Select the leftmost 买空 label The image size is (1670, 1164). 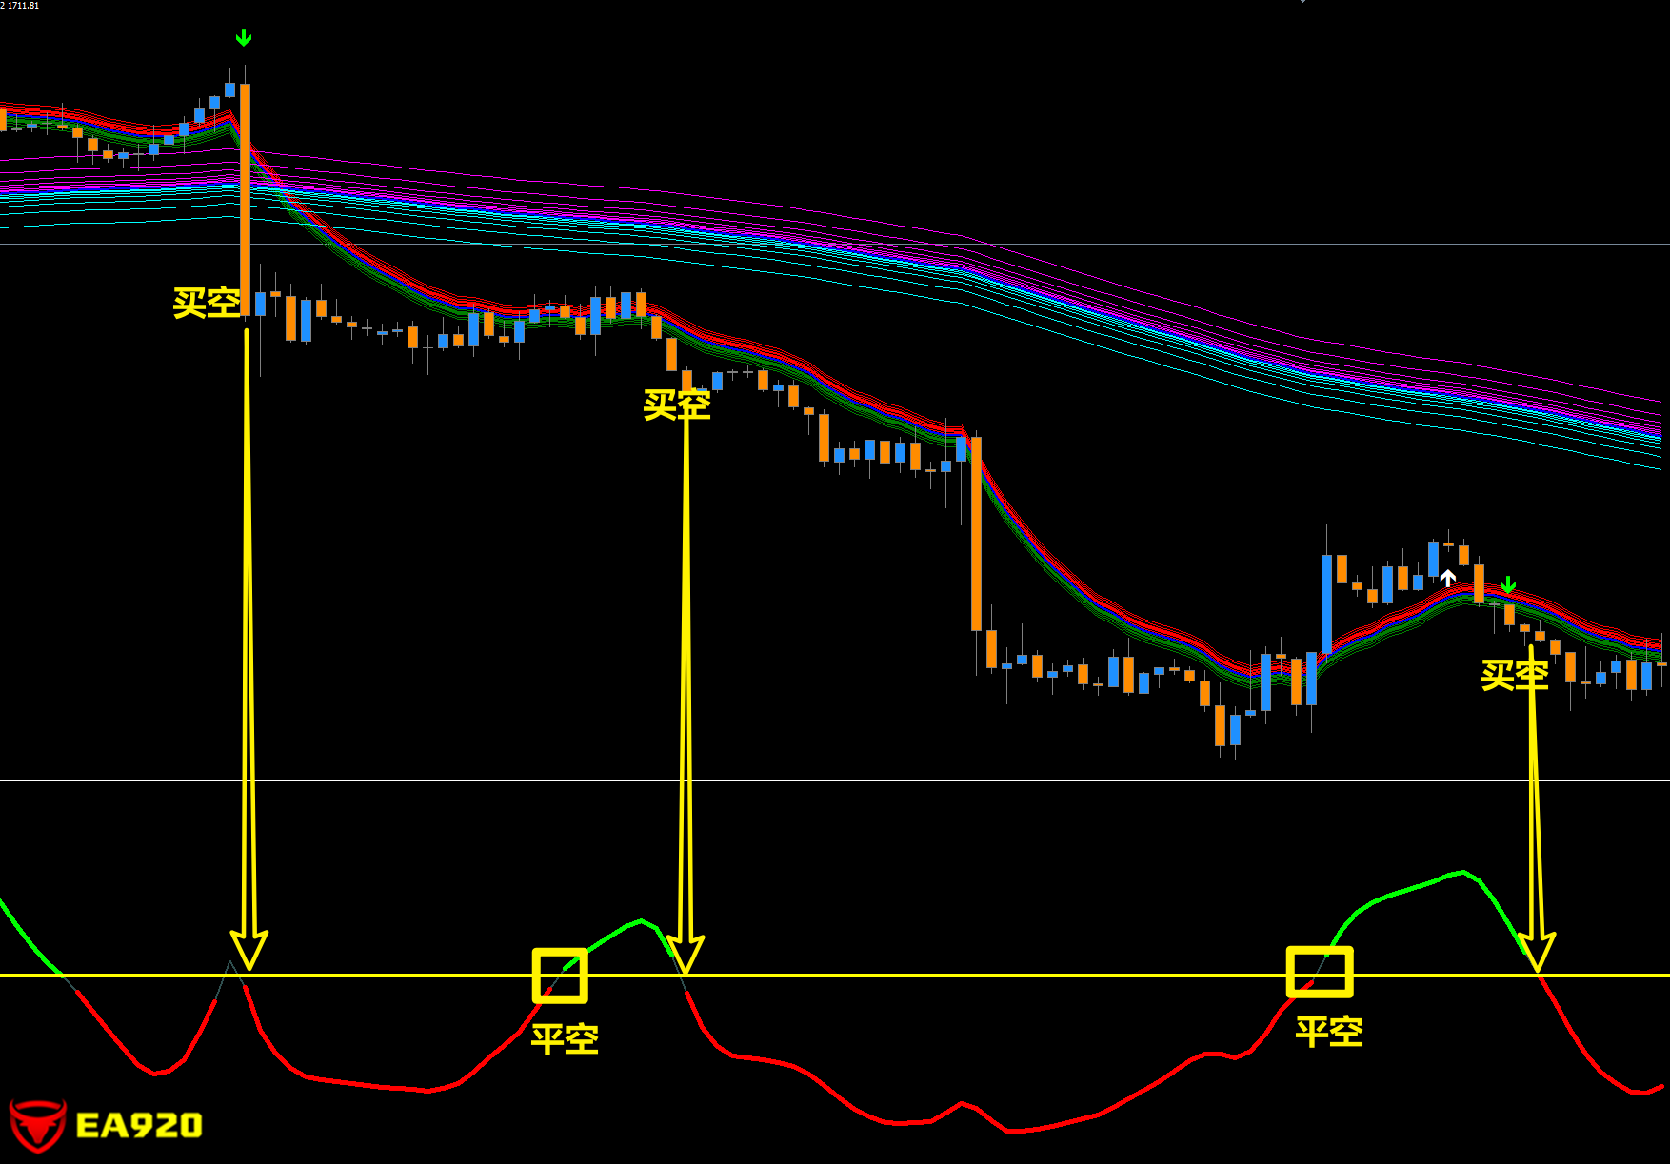pyautogui.click(x=207, y=303)
